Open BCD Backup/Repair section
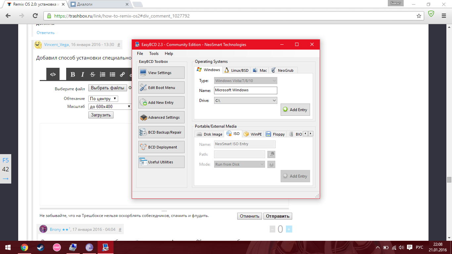The width and height of the screenshot is (452, 254). point(161,132)
